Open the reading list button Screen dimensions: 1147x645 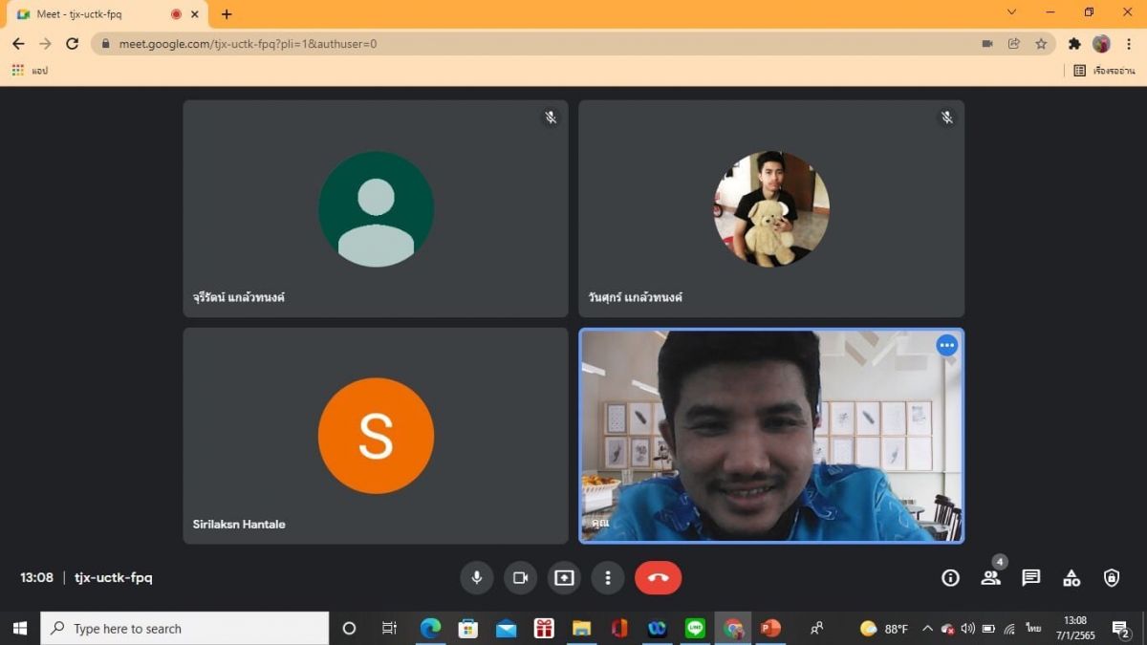1104,71
